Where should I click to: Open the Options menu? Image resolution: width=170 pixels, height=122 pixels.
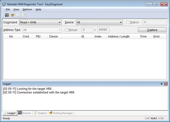point(27,9)
